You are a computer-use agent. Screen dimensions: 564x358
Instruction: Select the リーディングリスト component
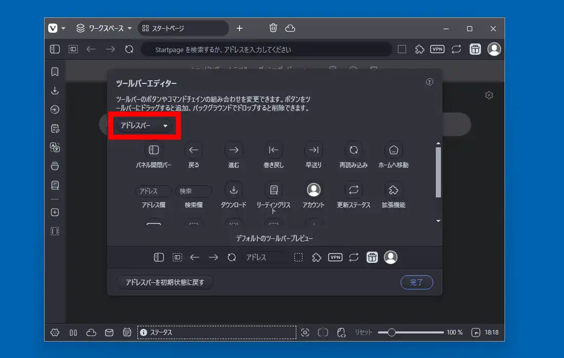[x=273, y=197]
